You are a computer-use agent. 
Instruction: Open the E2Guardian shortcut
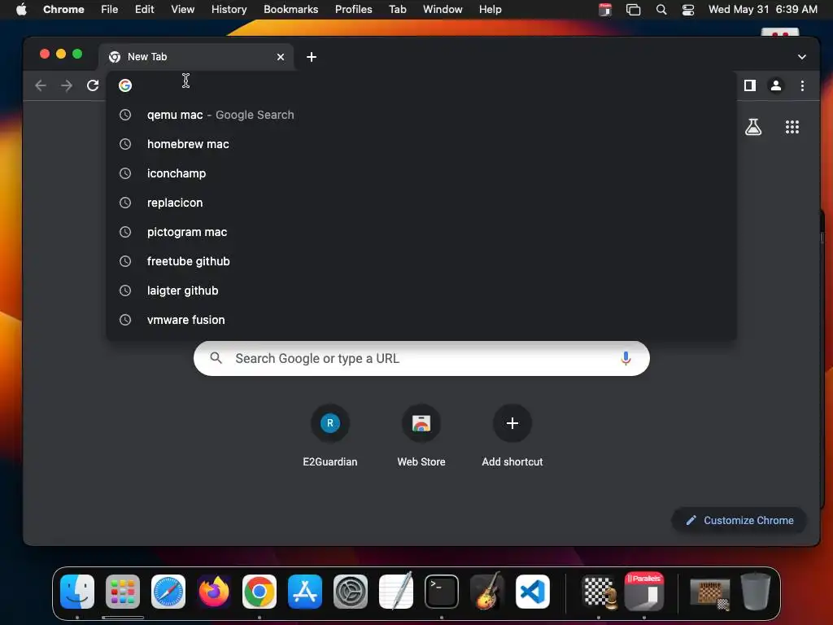coord(330,436)
